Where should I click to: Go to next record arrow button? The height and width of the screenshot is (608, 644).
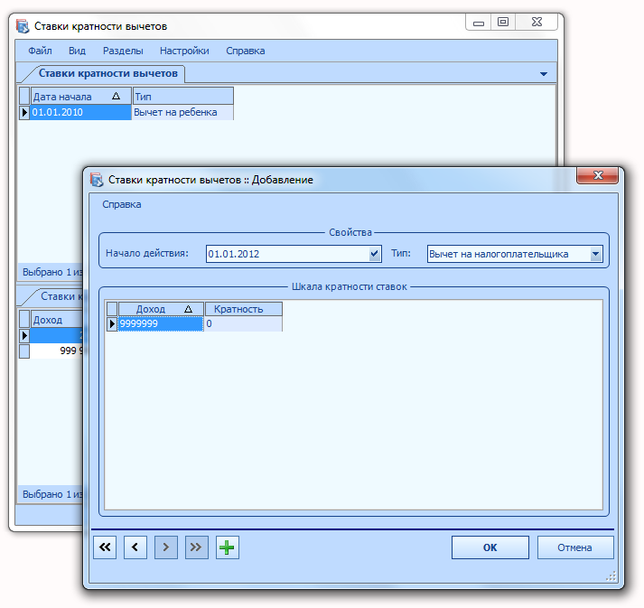coord(166,547)
